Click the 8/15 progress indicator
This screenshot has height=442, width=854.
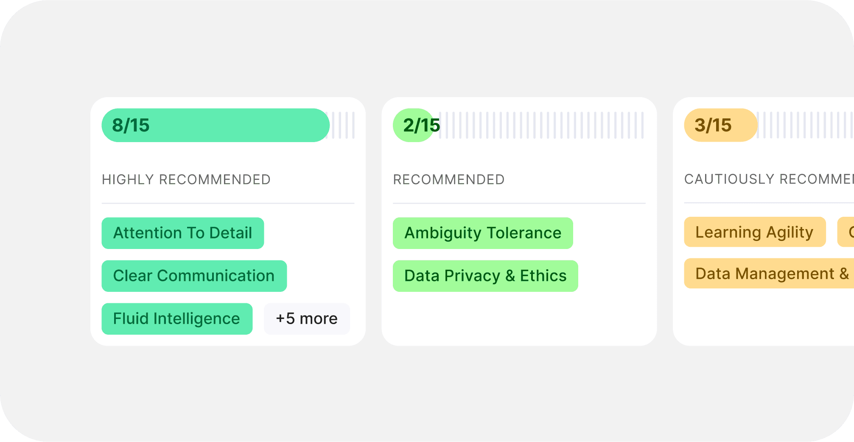[x=215, y=125]
